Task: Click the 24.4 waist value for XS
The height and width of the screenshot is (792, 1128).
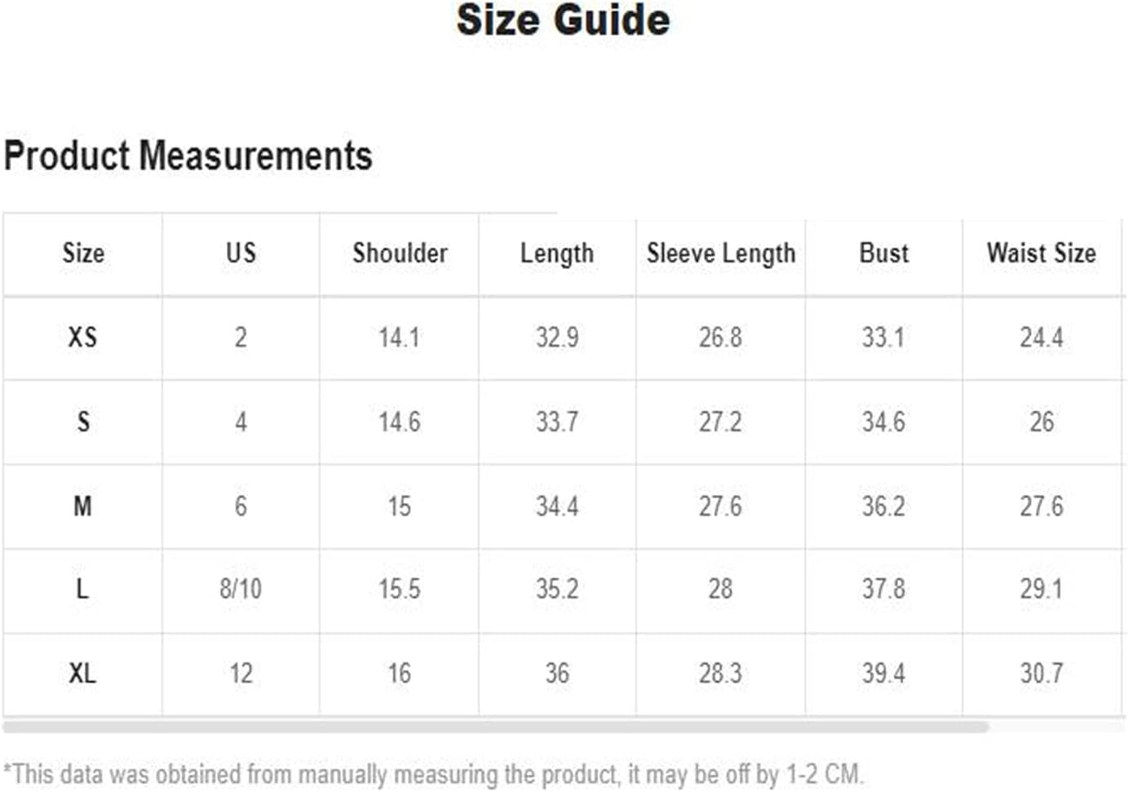Action: [1042, 338]
